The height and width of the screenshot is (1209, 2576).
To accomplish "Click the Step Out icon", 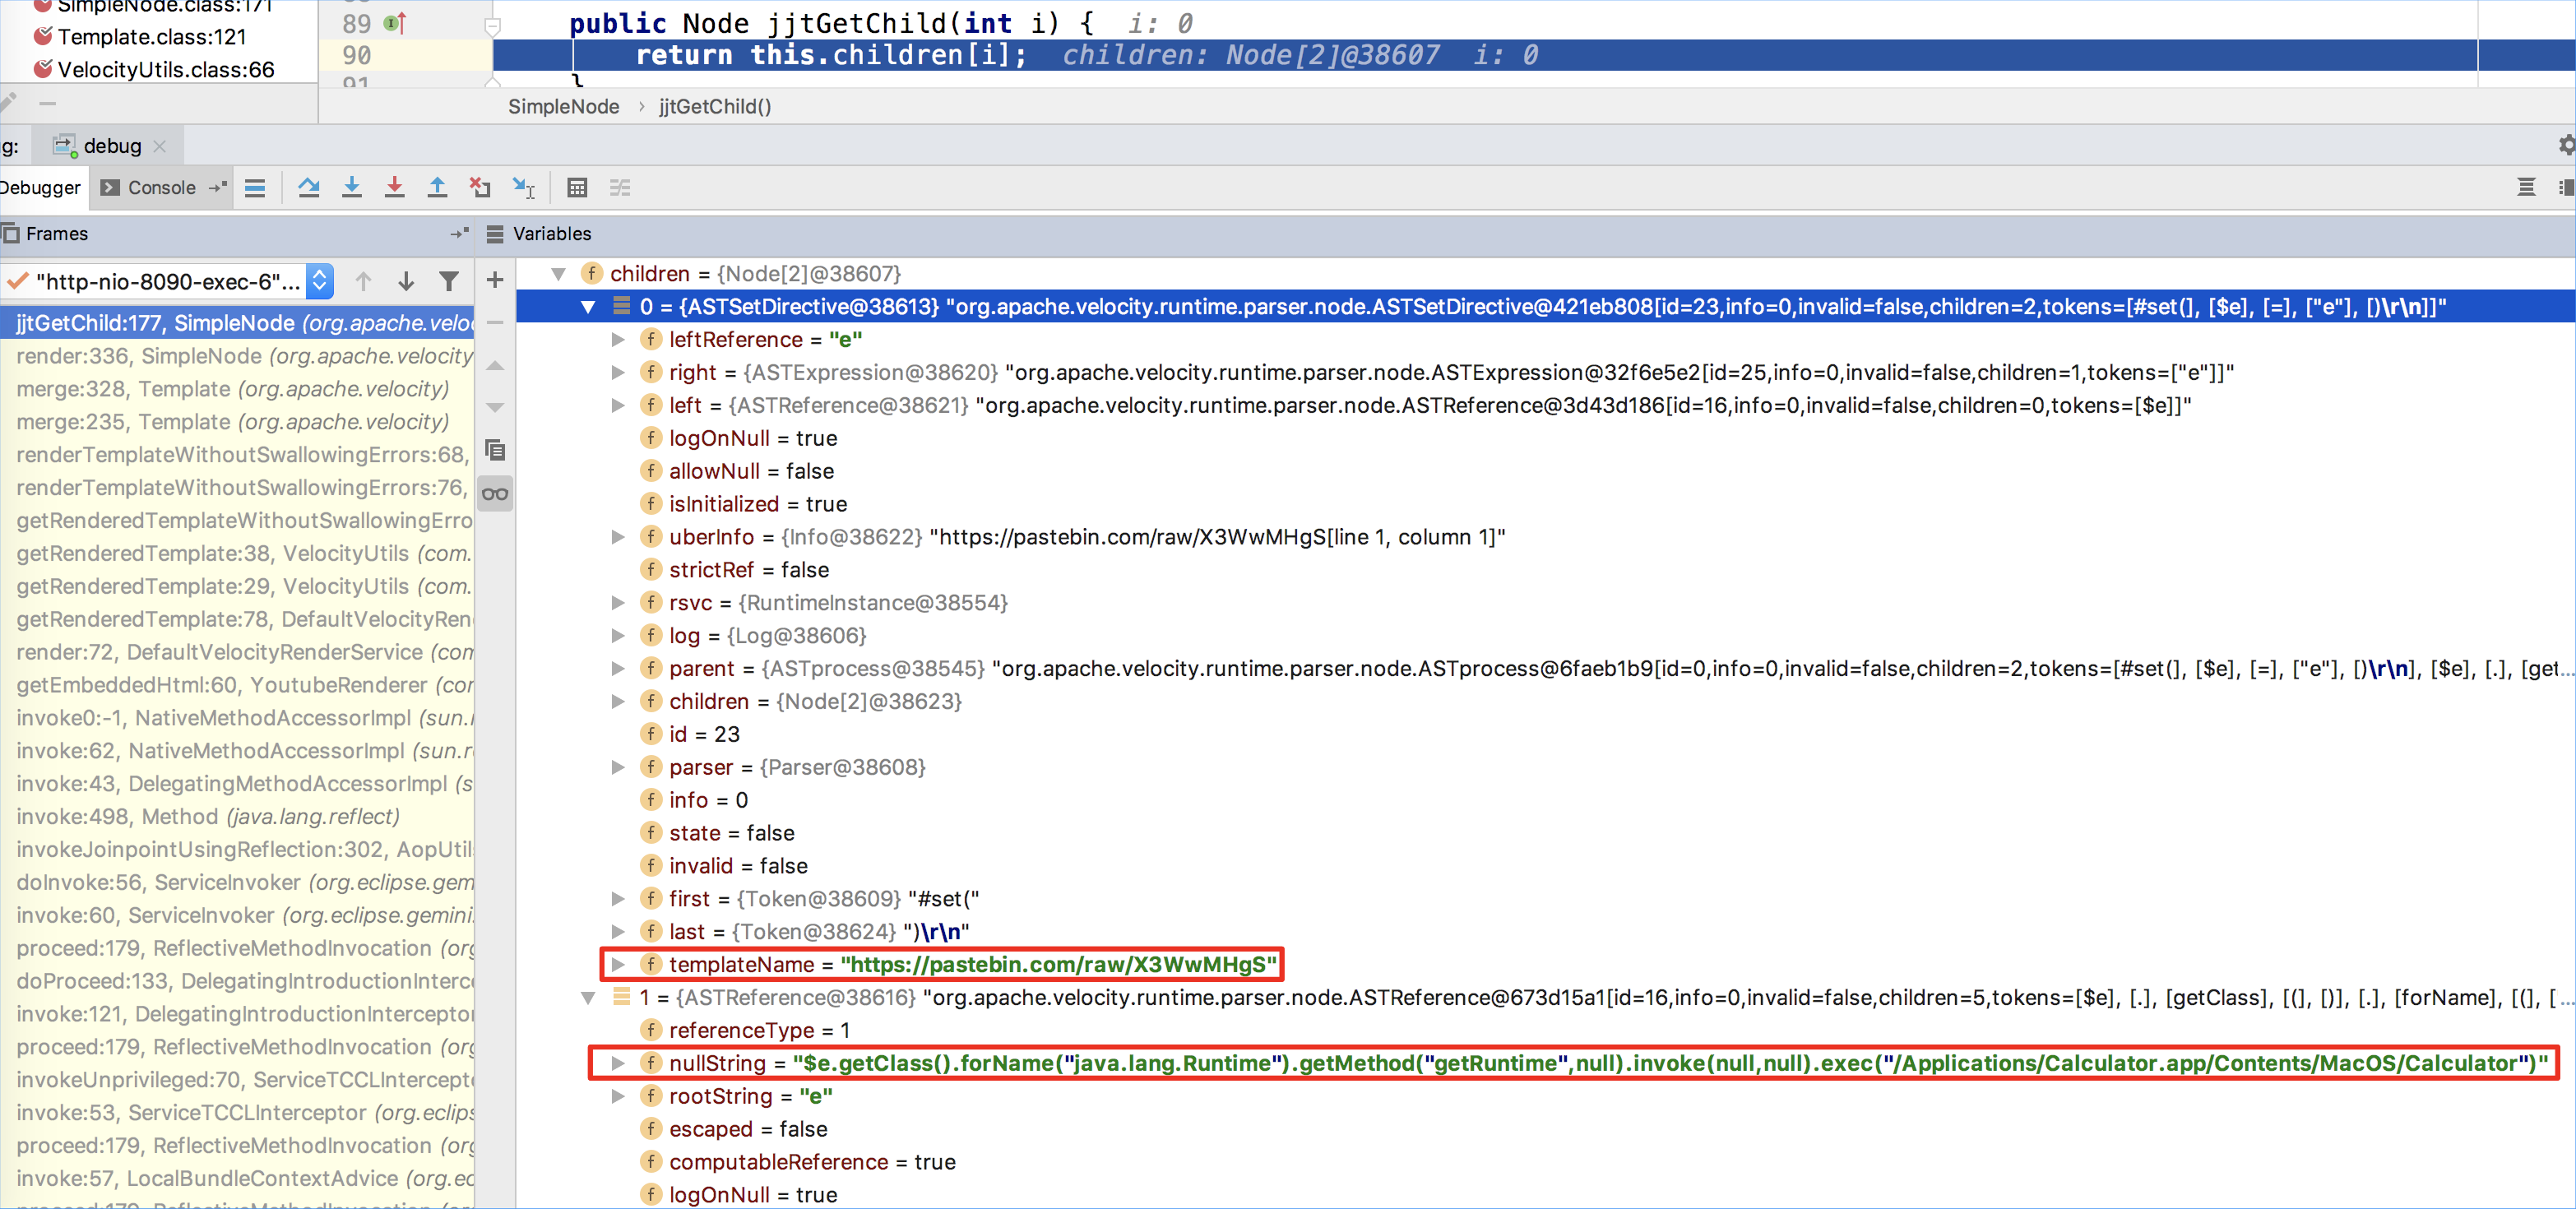I will (x=437, y=187).
